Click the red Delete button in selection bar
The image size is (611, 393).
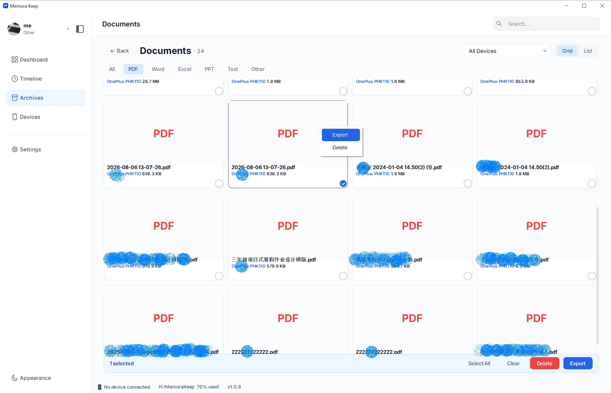[544, 363]
